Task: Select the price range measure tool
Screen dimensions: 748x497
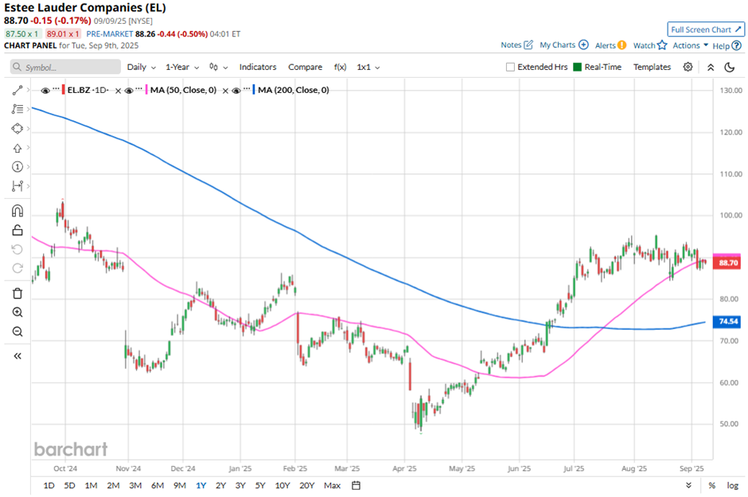Action: point(18,186)
